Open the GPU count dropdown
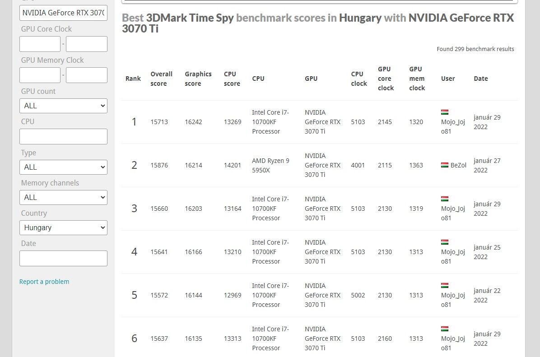The width and height of the screenshot is (540, 357). 63,106
